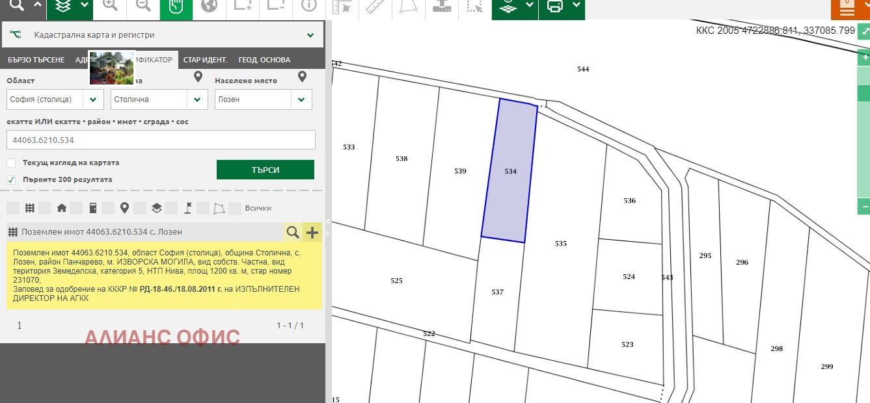Add the result with plus icon
The image size is (870, 403).
point(312,232)
